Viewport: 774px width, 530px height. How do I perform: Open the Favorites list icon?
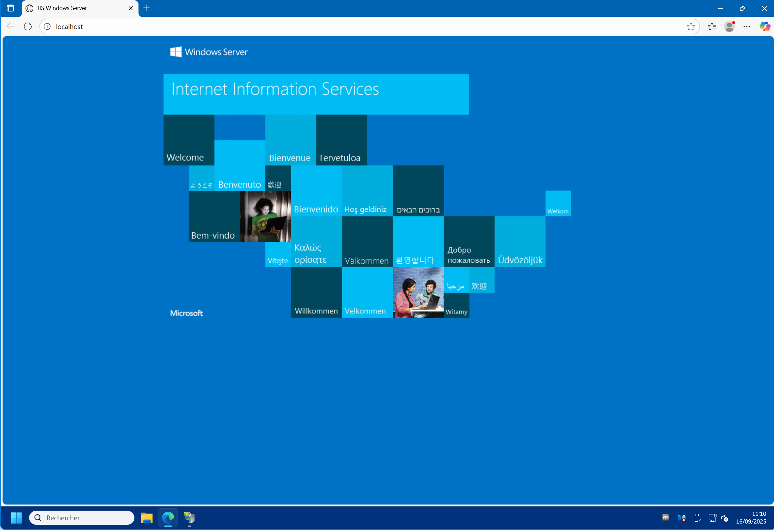(712, 26)
